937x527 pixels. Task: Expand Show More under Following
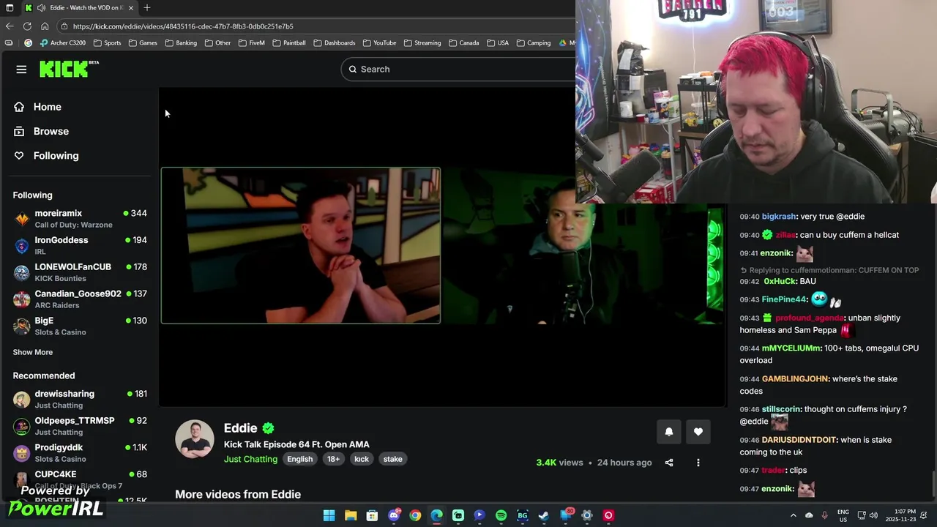33,352
